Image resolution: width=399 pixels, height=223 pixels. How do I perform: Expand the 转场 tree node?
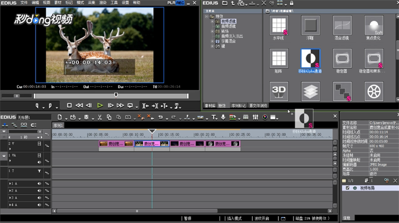[x=212, y=31]
